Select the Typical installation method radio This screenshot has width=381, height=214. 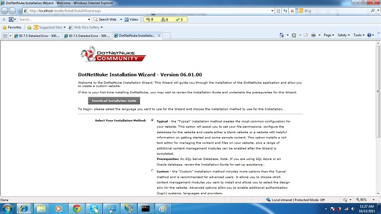coord(152,120)
